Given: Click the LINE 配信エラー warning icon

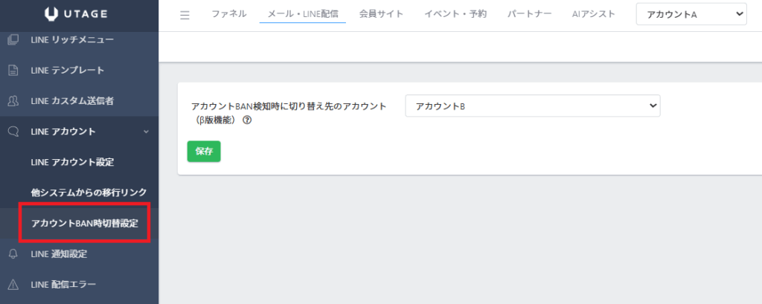Looking at the screenshot, I should (x=13, y=284).
